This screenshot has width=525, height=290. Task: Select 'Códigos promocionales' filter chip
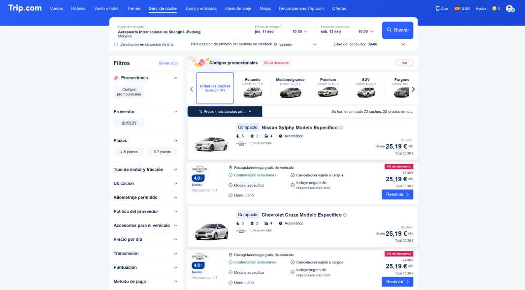coord(129,92)
